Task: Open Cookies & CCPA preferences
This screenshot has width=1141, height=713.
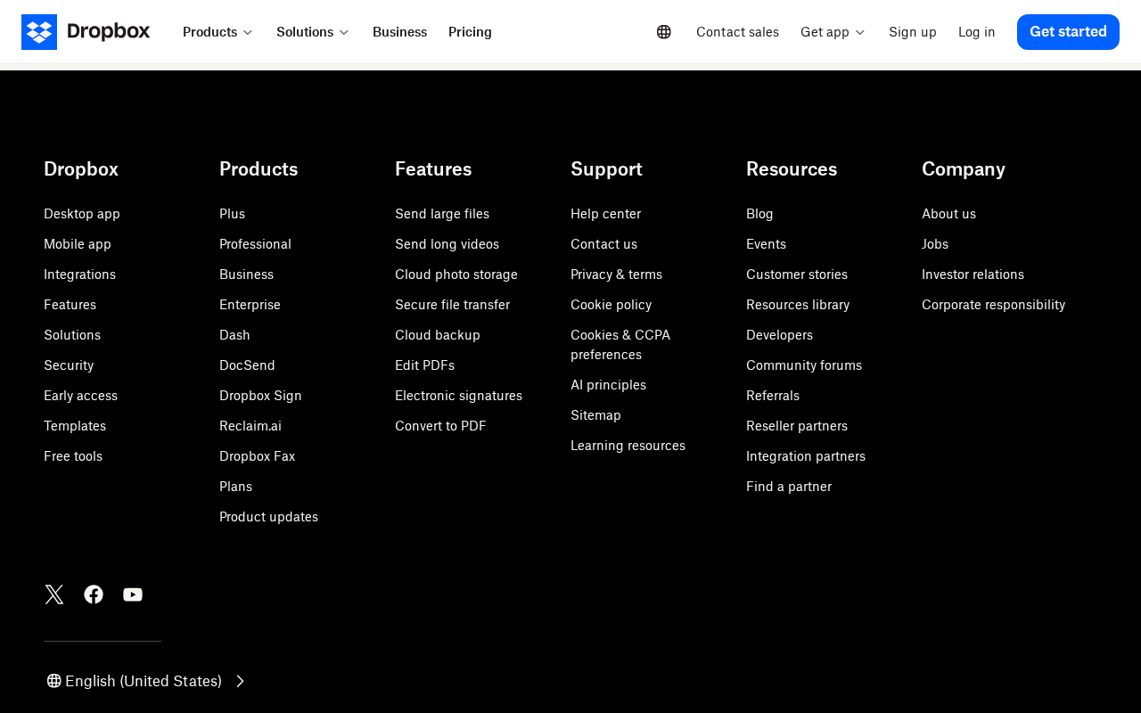Action: (620, 345)
